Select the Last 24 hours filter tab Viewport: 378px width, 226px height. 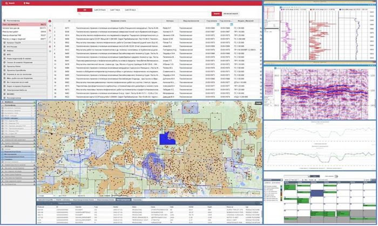(99, 10)
